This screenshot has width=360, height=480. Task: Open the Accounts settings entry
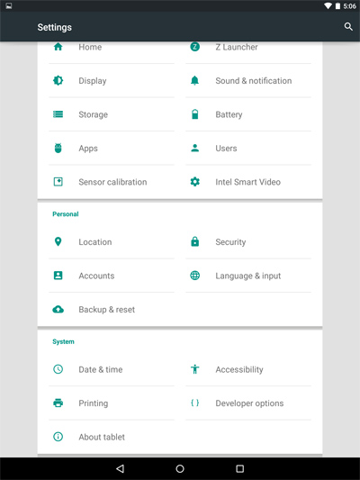[112, 276]
